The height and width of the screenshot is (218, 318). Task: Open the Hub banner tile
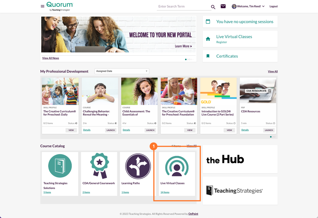[240, 159]
